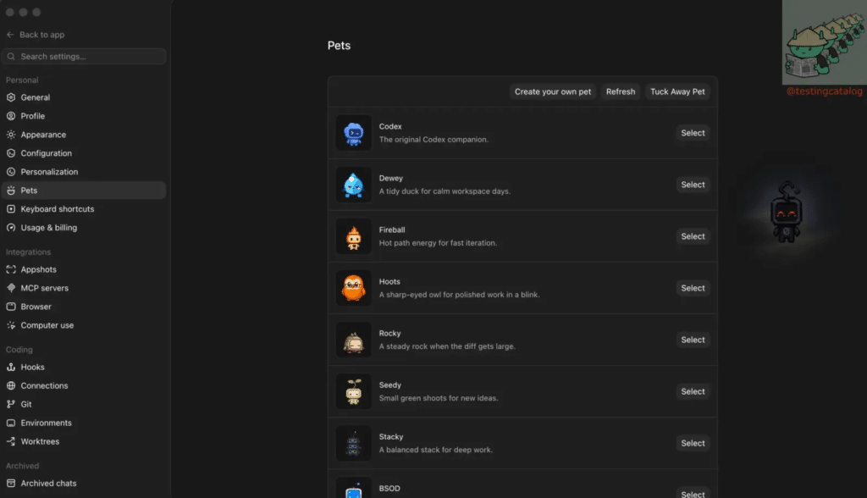The image size is (867, 498).
Task: Go to Appearance settings
Action: 84,135
